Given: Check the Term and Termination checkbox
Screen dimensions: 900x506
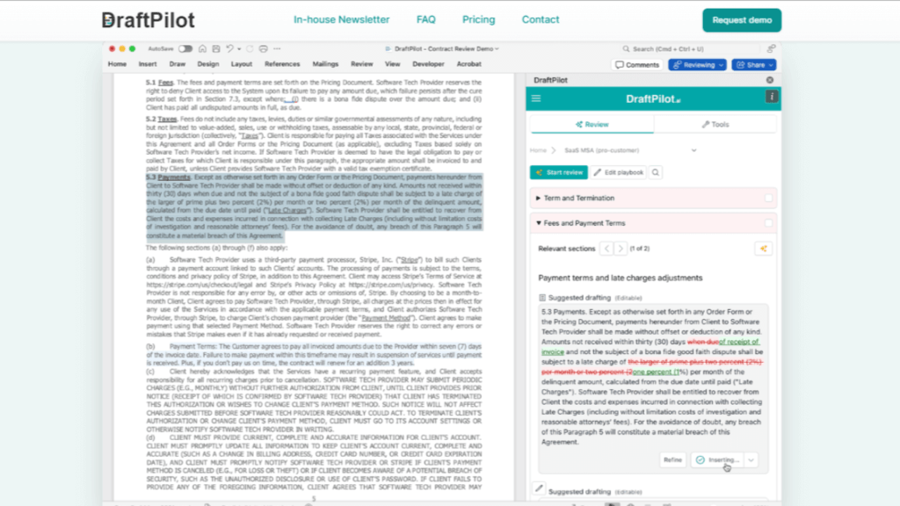Looking at the screenshot, I should pos(768,198).
